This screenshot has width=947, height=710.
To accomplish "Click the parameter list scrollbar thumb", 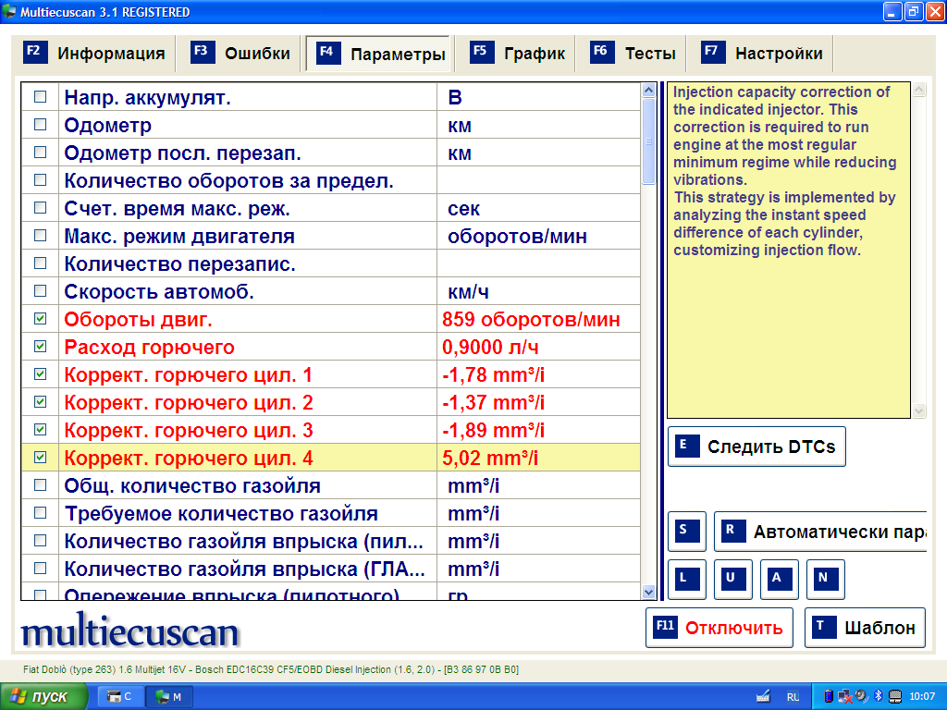I will click(x=648, y=141).
